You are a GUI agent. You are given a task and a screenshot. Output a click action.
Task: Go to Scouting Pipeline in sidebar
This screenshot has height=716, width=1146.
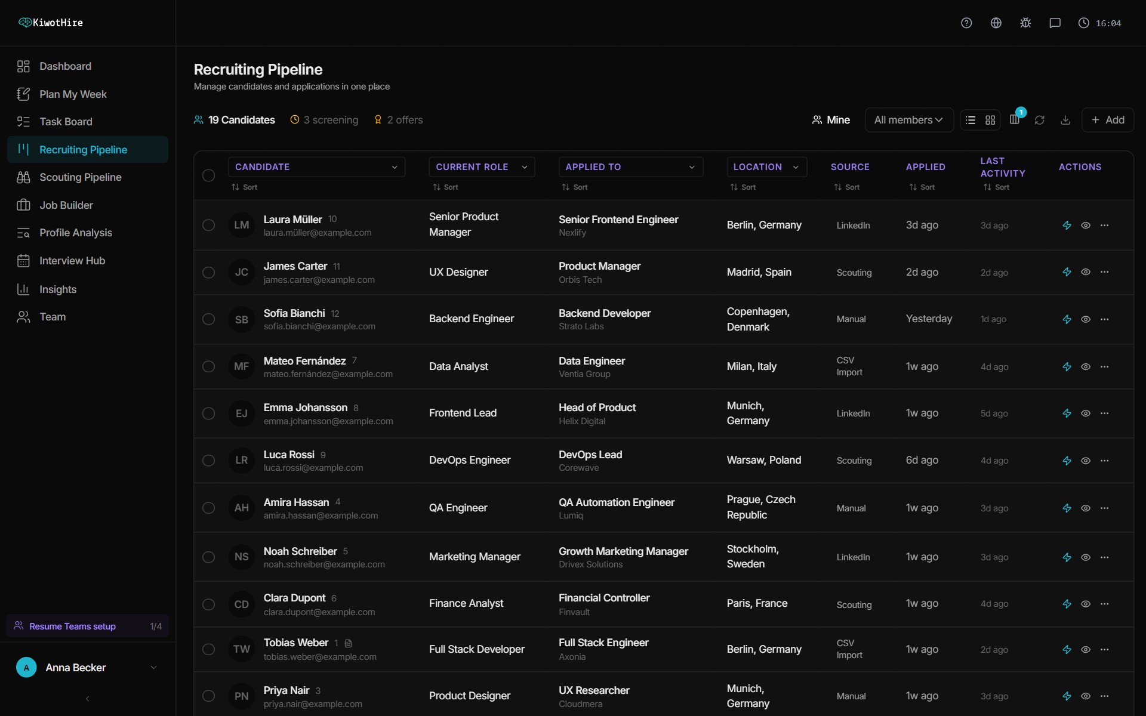(80, 177)
